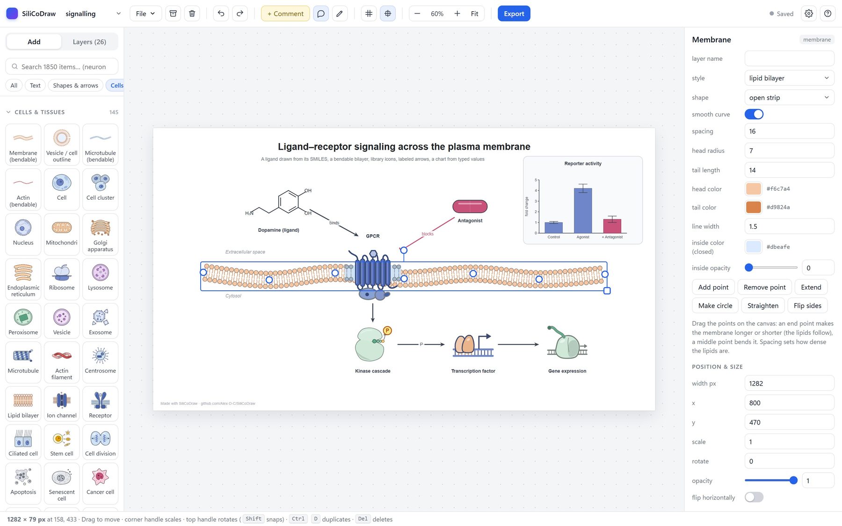Open the signalling document name dropdown

pyautogui.click(x=93, y=14)
